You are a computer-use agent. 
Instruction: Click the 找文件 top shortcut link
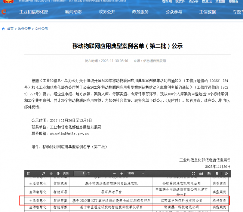[180, 1]
